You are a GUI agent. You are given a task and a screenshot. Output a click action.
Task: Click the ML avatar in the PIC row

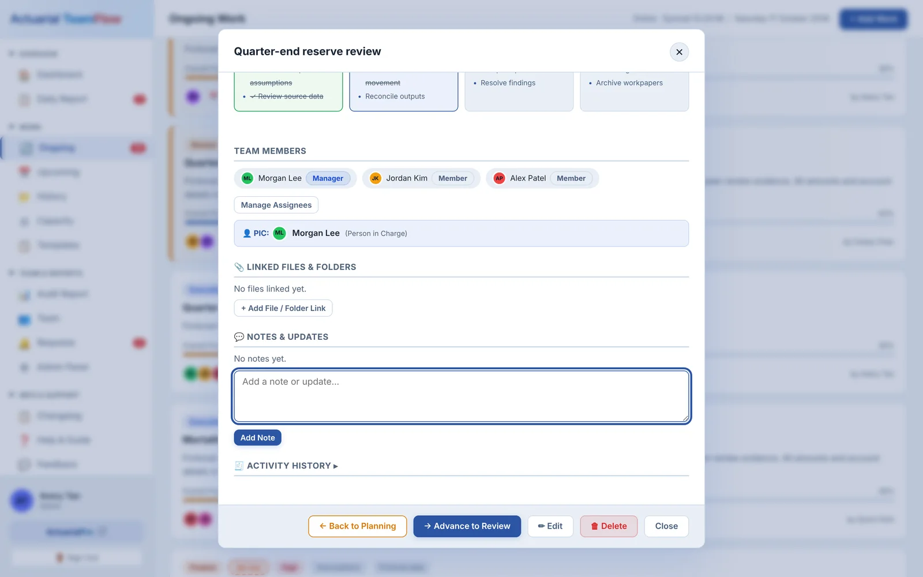(279, 233)
